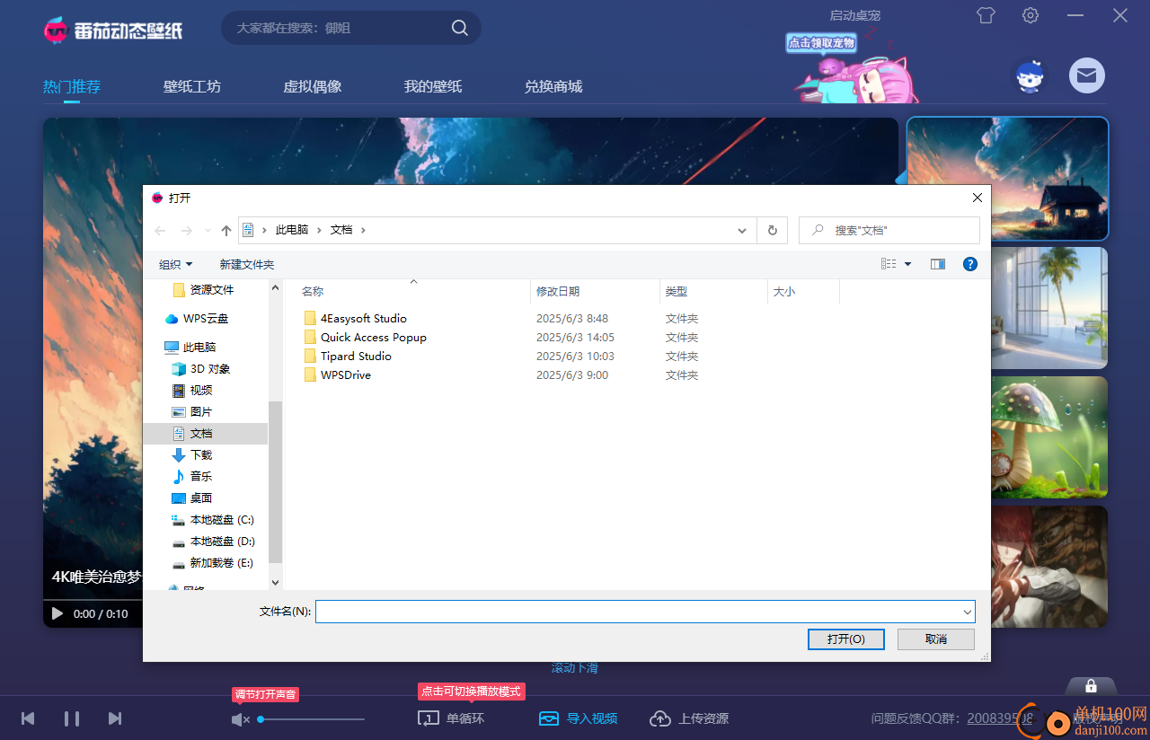Focus the 文件名 input field
The image size is (1150, 740).
pyautogui.click(x=637, y=612)
